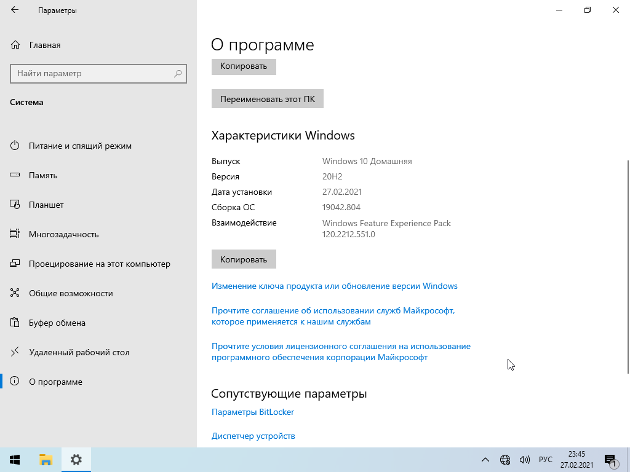Click the Settings gear taskbar icon
Image resolution: width=630 pixels, height=472 pixels.
76,460
